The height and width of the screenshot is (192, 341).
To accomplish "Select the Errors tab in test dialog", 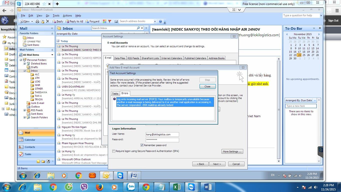I will point(125,93).
